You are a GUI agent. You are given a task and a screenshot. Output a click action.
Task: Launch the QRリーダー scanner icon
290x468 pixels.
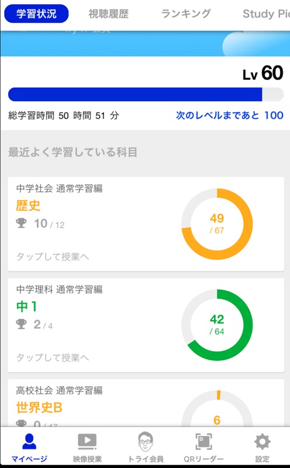[x=203, y=442]
